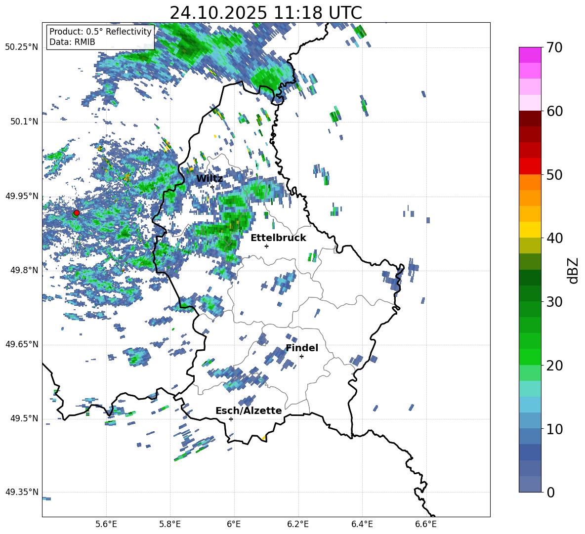Click the 50.1°N latitude label

[x=24, y=122]
